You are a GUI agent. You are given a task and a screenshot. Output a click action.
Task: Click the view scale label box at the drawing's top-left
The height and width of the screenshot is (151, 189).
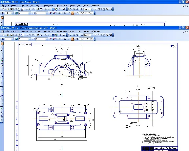tap(25, 44)
